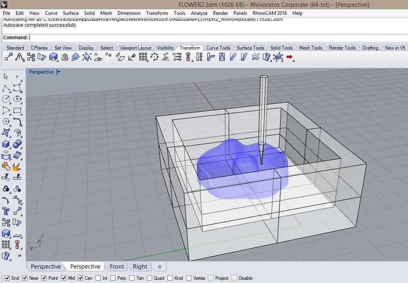
Task: Open the Panels menu
Action: pos(240,13)
